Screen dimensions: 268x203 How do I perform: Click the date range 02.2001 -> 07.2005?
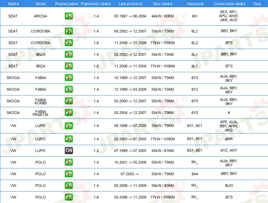(130, 139)
